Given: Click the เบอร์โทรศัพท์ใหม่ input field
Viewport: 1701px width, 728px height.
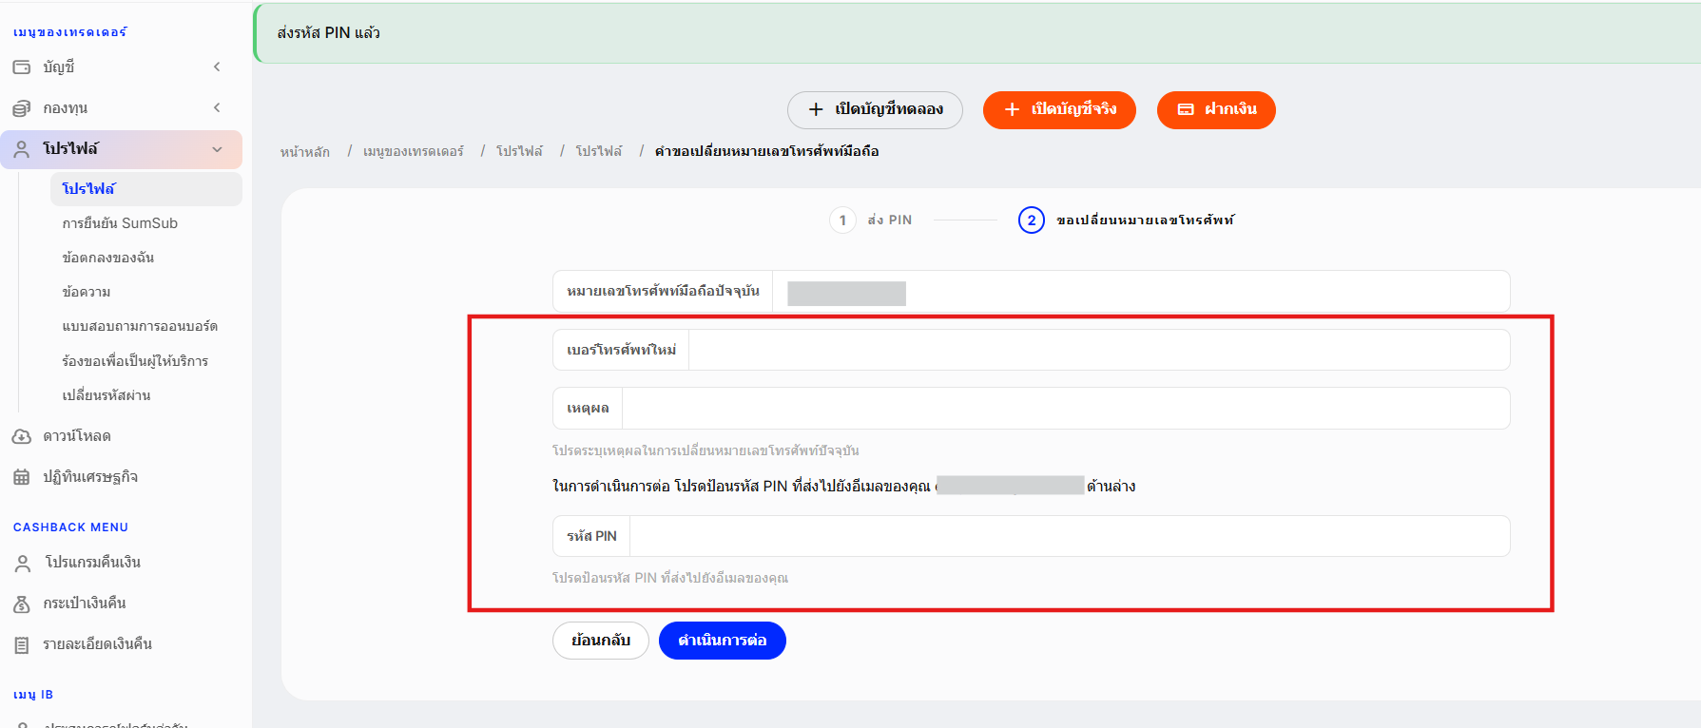Looking at the screenshot, I should click(x=1099, y=350).
